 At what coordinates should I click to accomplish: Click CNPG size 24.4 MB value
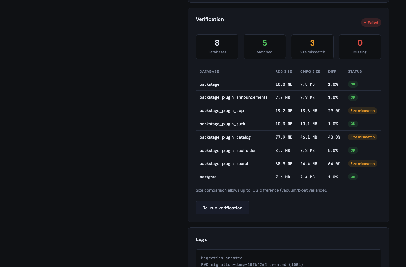coord(309,164)
